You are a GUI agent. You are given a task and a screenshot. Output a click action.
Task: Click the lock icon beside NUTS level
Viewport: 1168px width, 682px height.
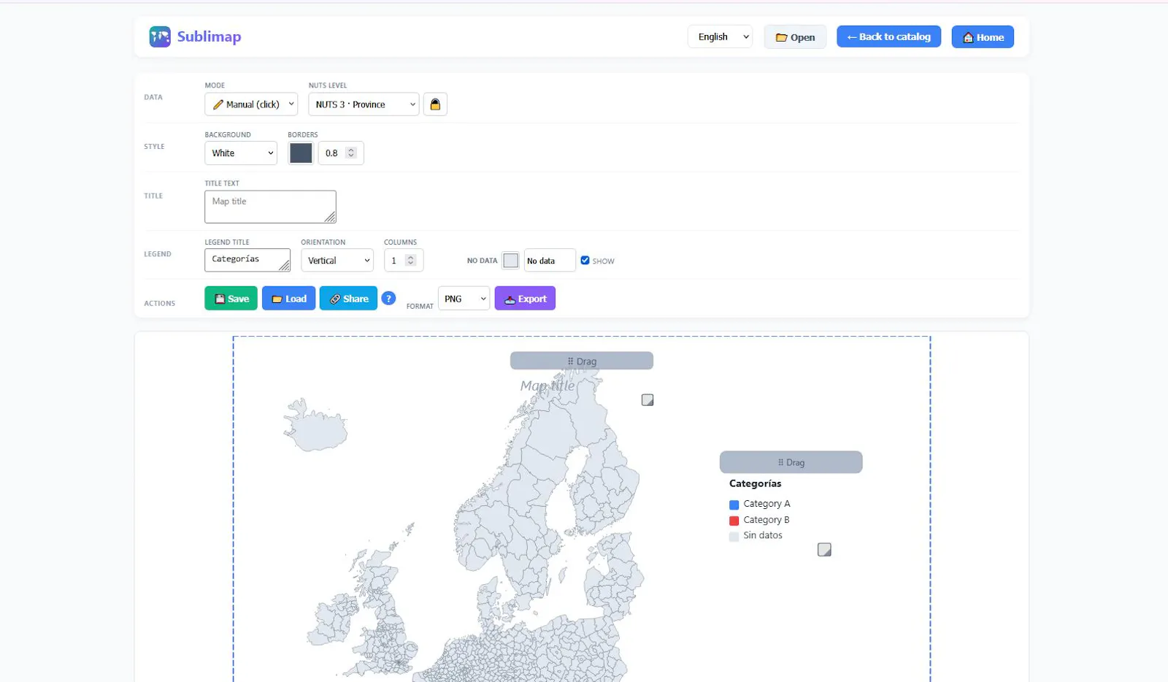coord(435,104)
